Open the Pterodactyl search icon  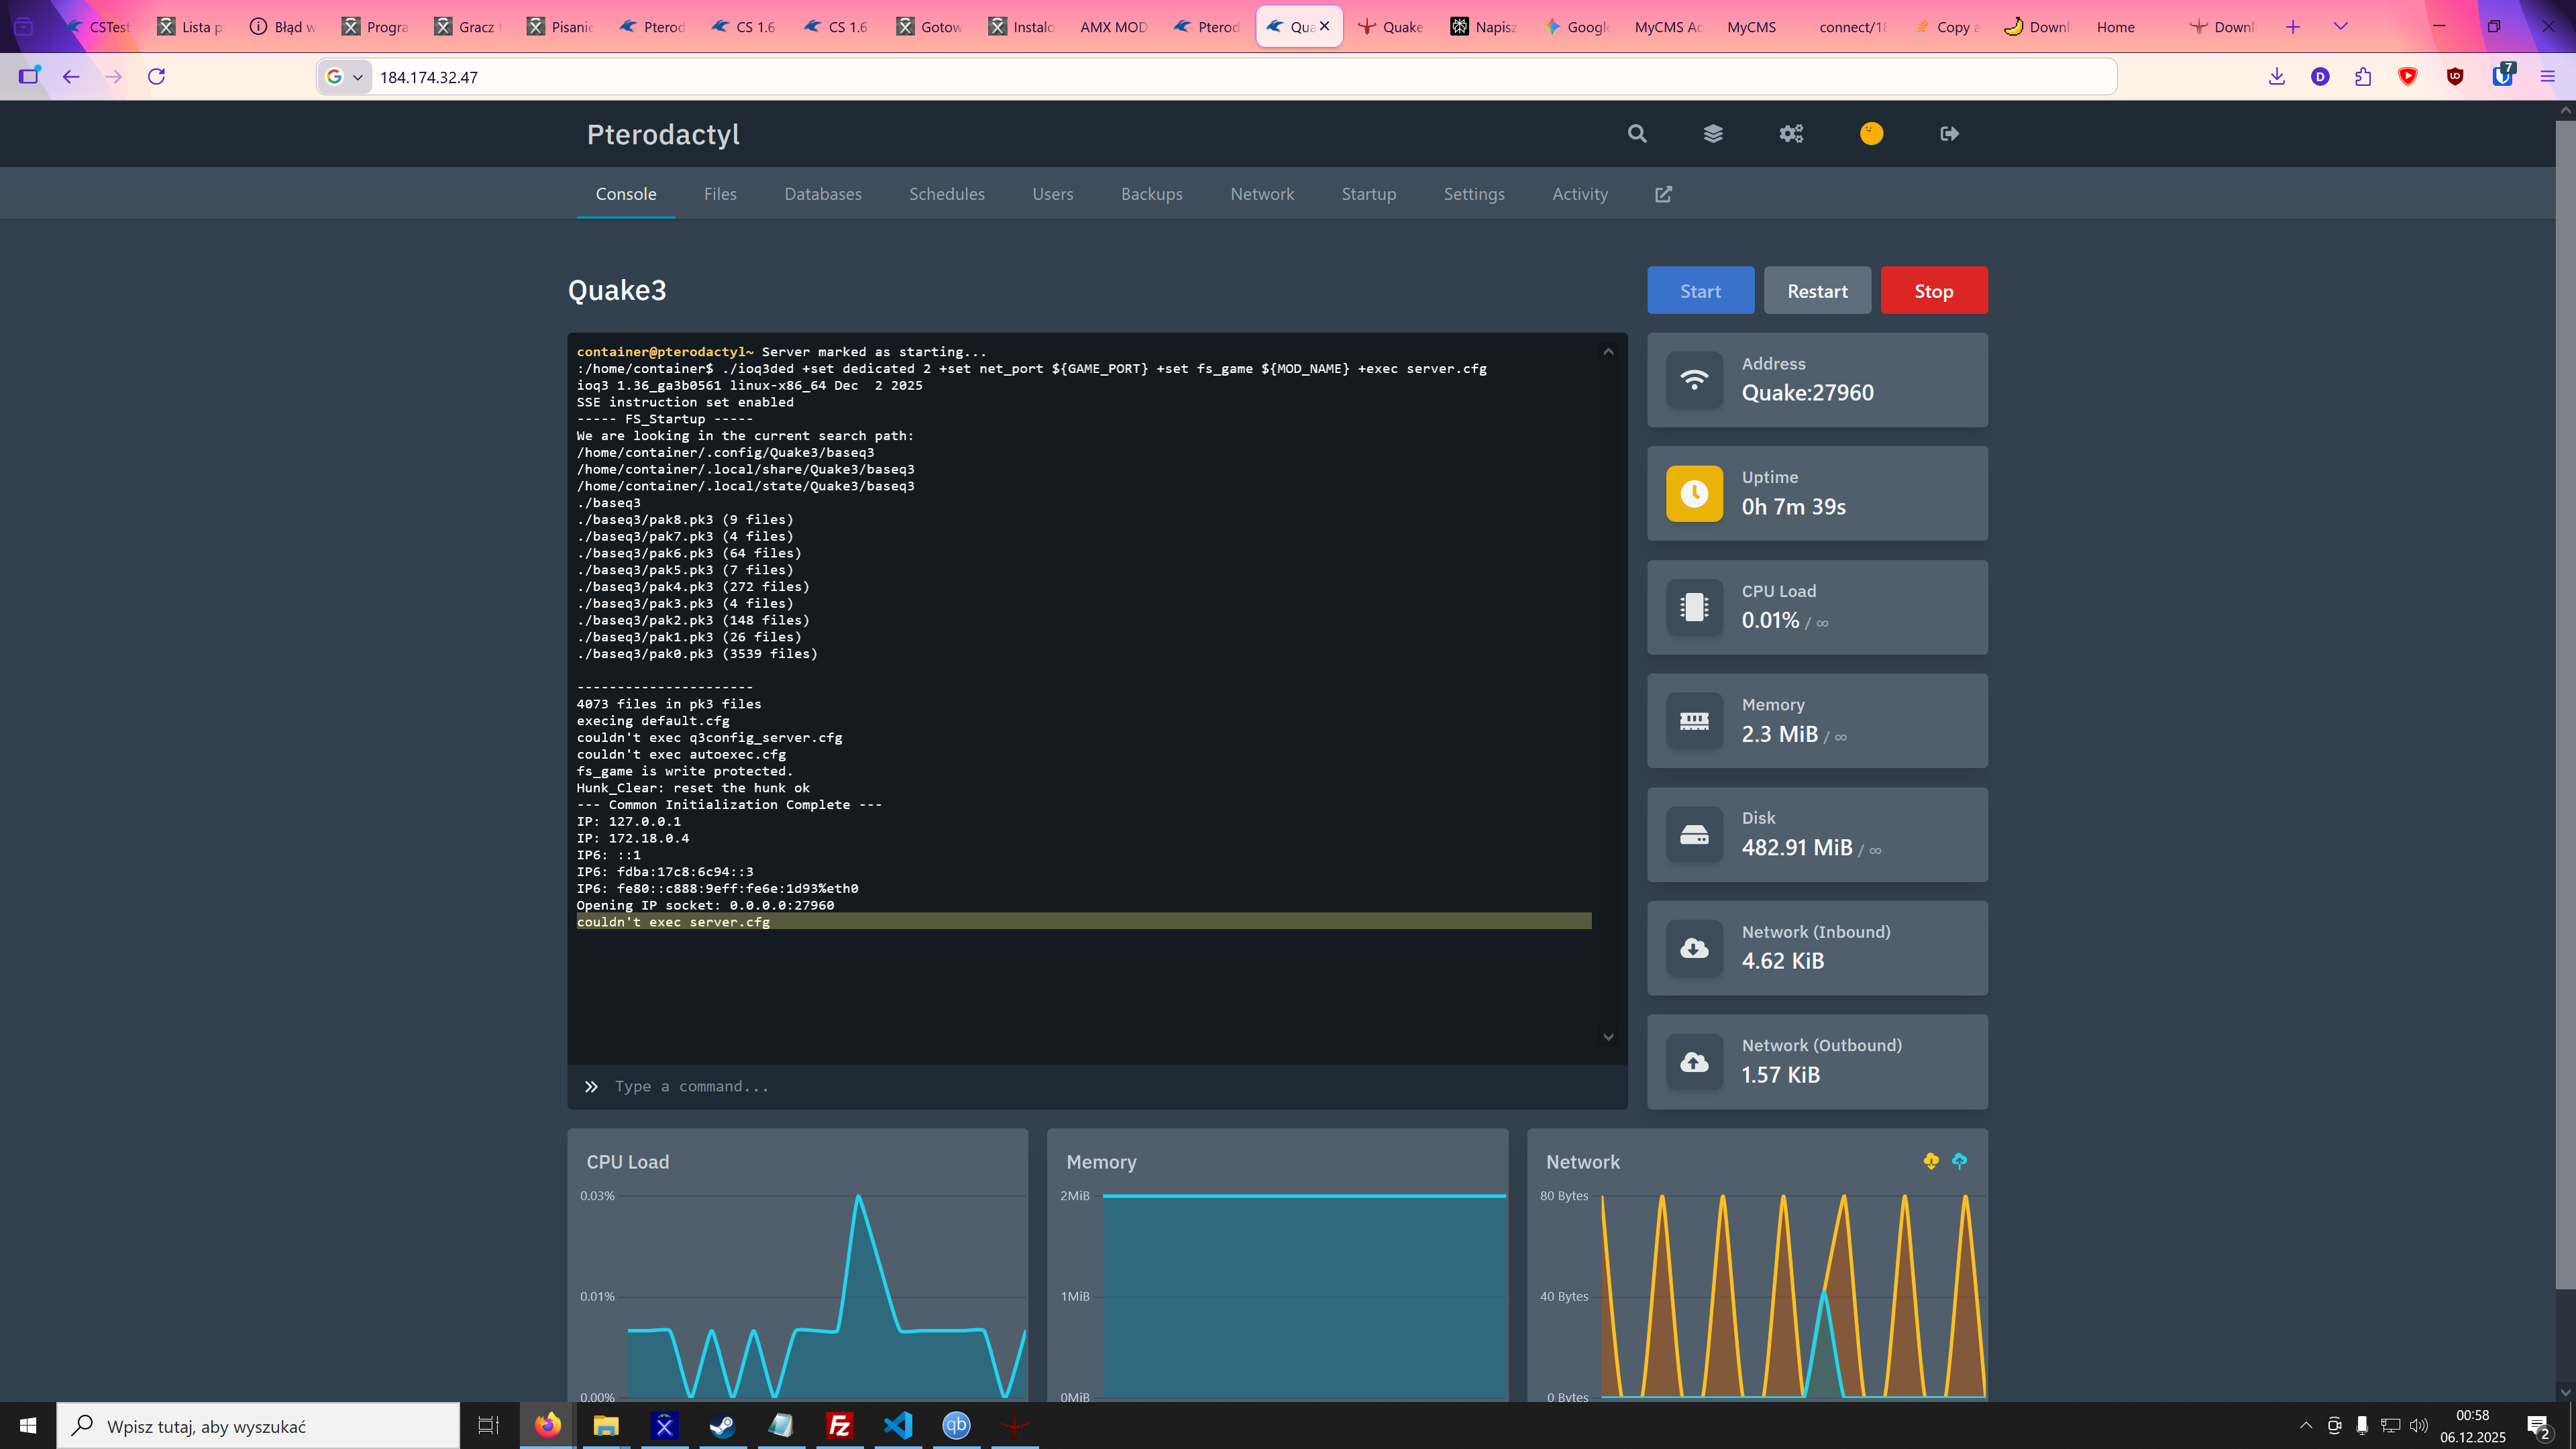click(1636, 134)
